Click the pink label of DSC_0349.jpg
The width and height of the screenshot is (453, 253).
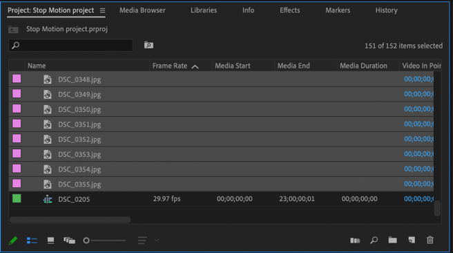17,94
